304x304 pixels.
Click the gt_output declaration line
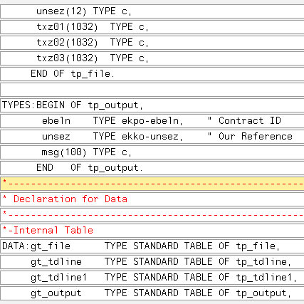(x=152, y=293)
